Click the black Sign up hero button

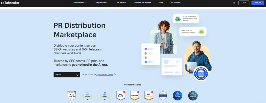(67, 75)
